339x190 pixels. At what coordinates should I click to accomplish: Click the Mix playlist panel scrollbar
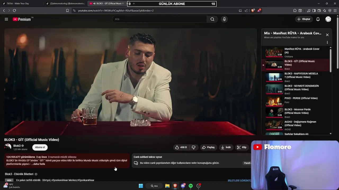point(331,61)
